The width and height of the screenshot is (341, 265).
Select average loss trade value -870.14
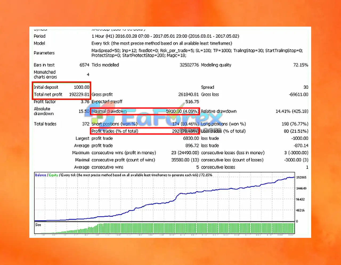click(x=301, y=146)
